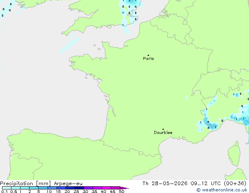Pick the 2 to 5 mm legend color

pos(34,188)
